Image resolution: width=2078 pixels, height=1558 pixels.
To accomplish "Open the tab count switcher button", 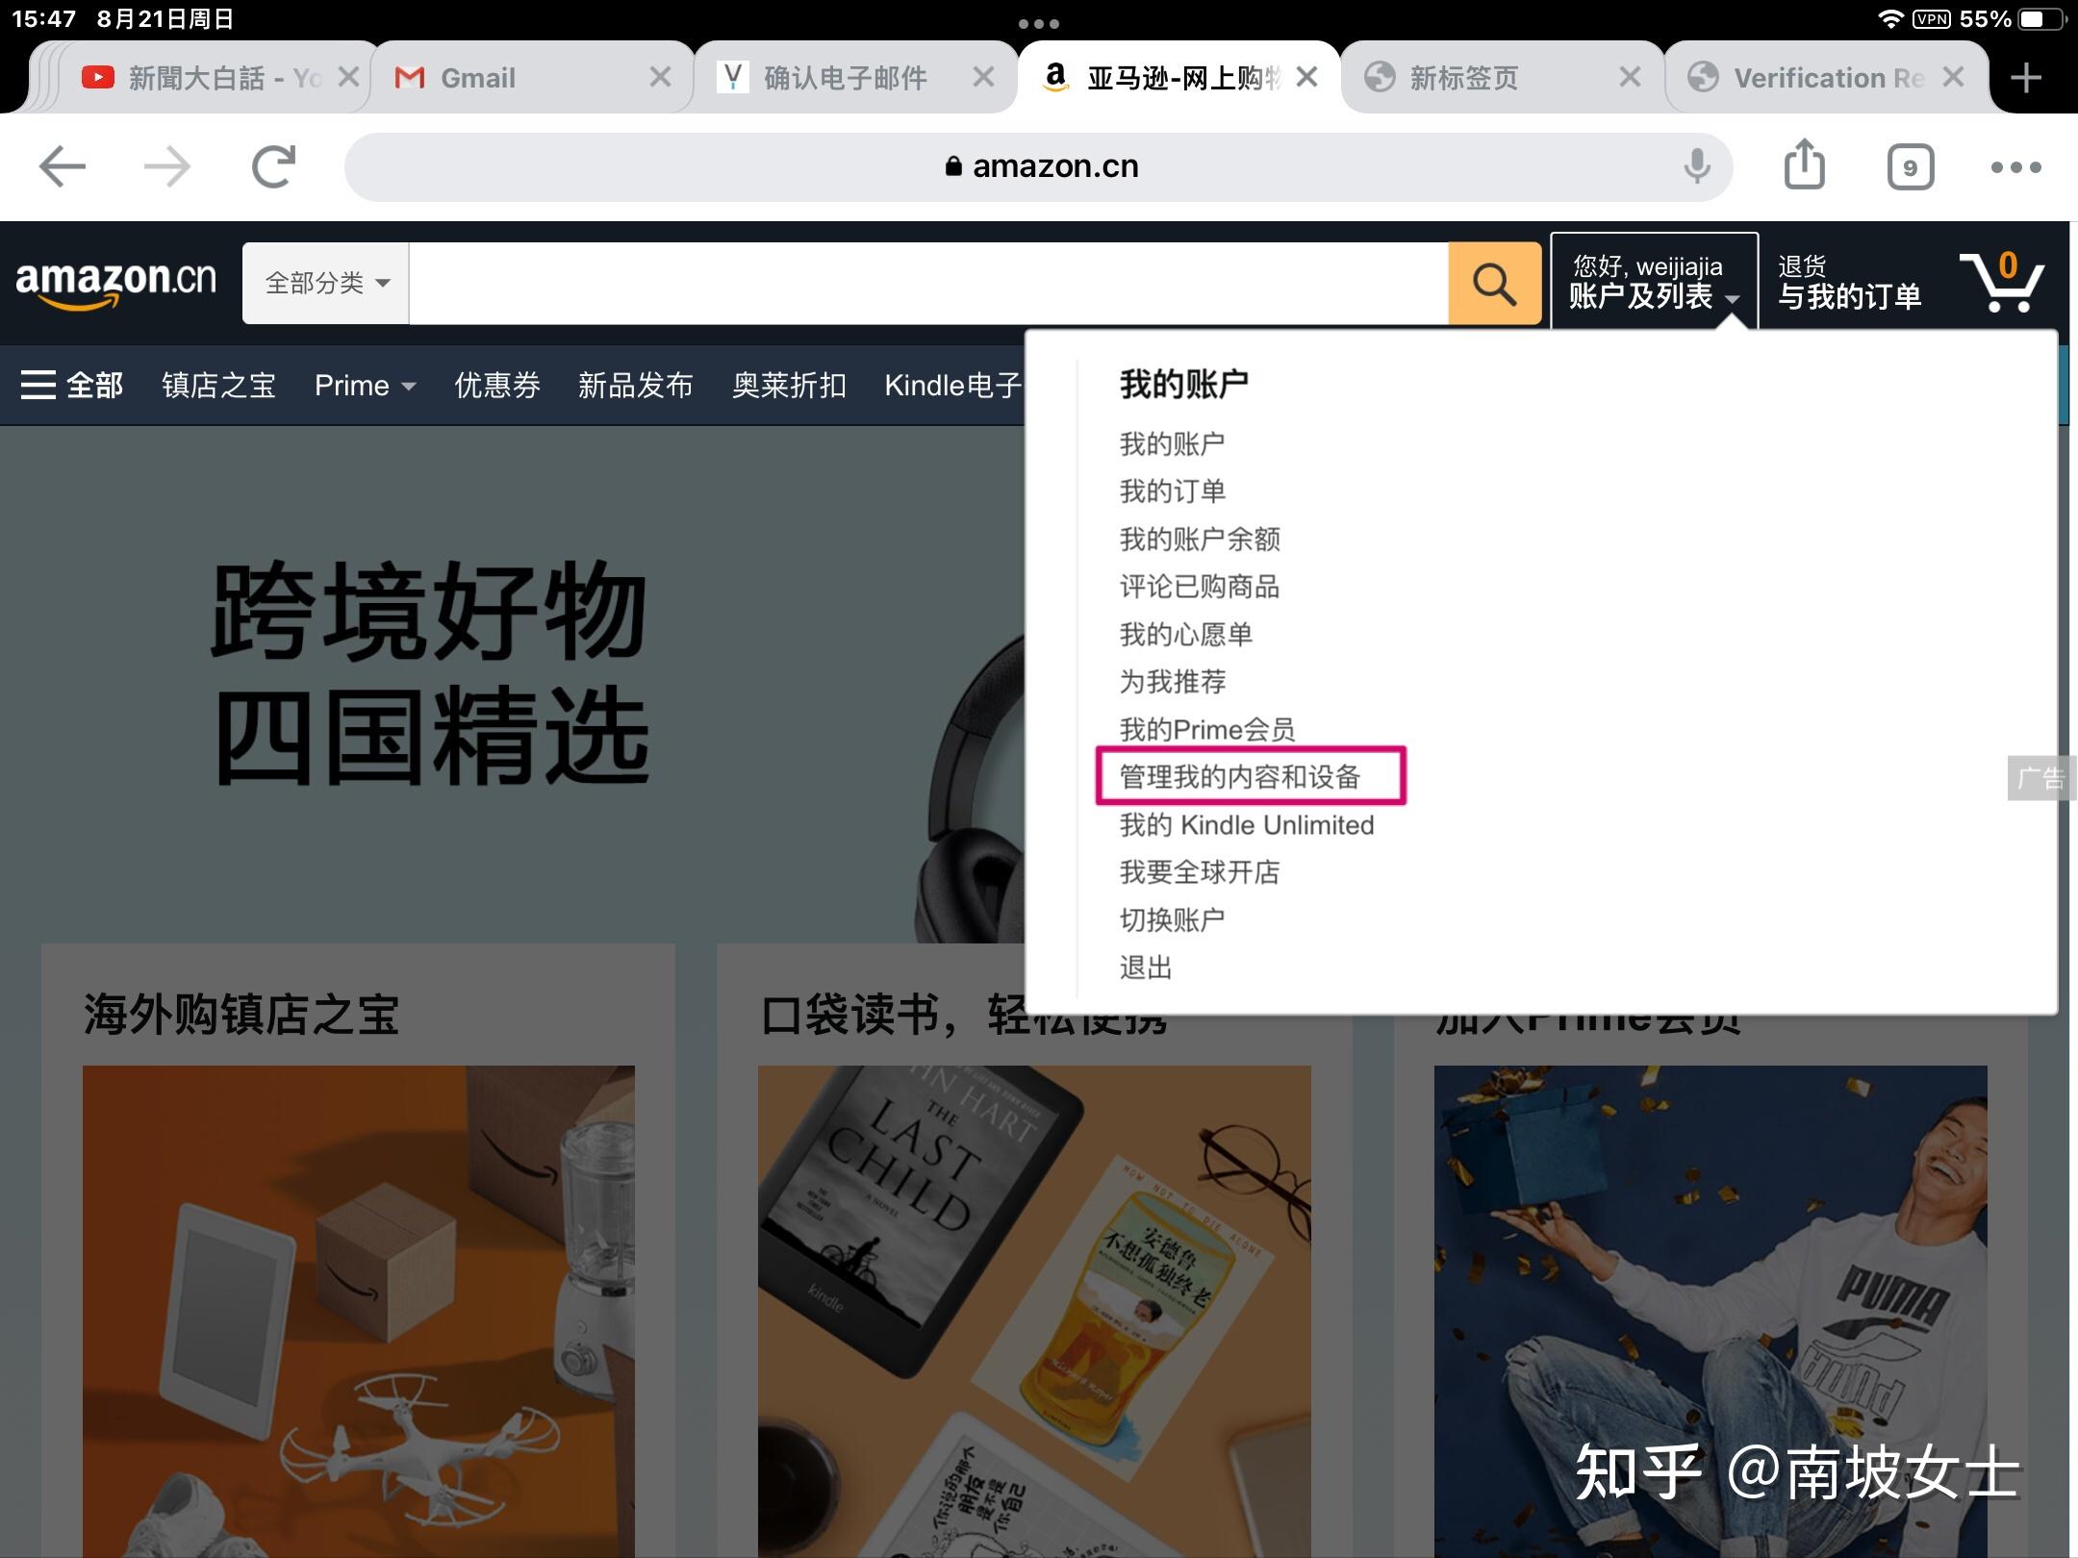I will tap(1910, 167).
